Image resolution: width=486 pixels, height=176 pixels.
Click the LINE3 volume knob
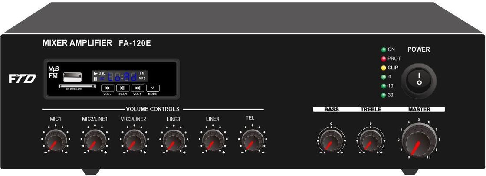[174, 140]
